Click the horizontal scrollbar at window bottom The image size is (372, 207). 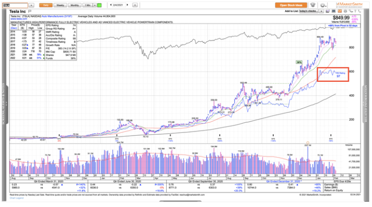click(x=181, y=201)
